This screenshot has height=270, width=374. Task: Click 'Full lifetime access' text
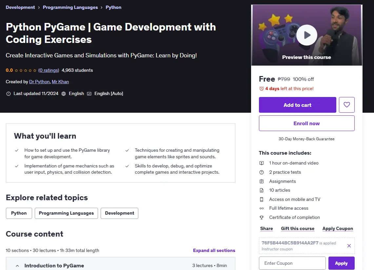[x=289, y=208]
